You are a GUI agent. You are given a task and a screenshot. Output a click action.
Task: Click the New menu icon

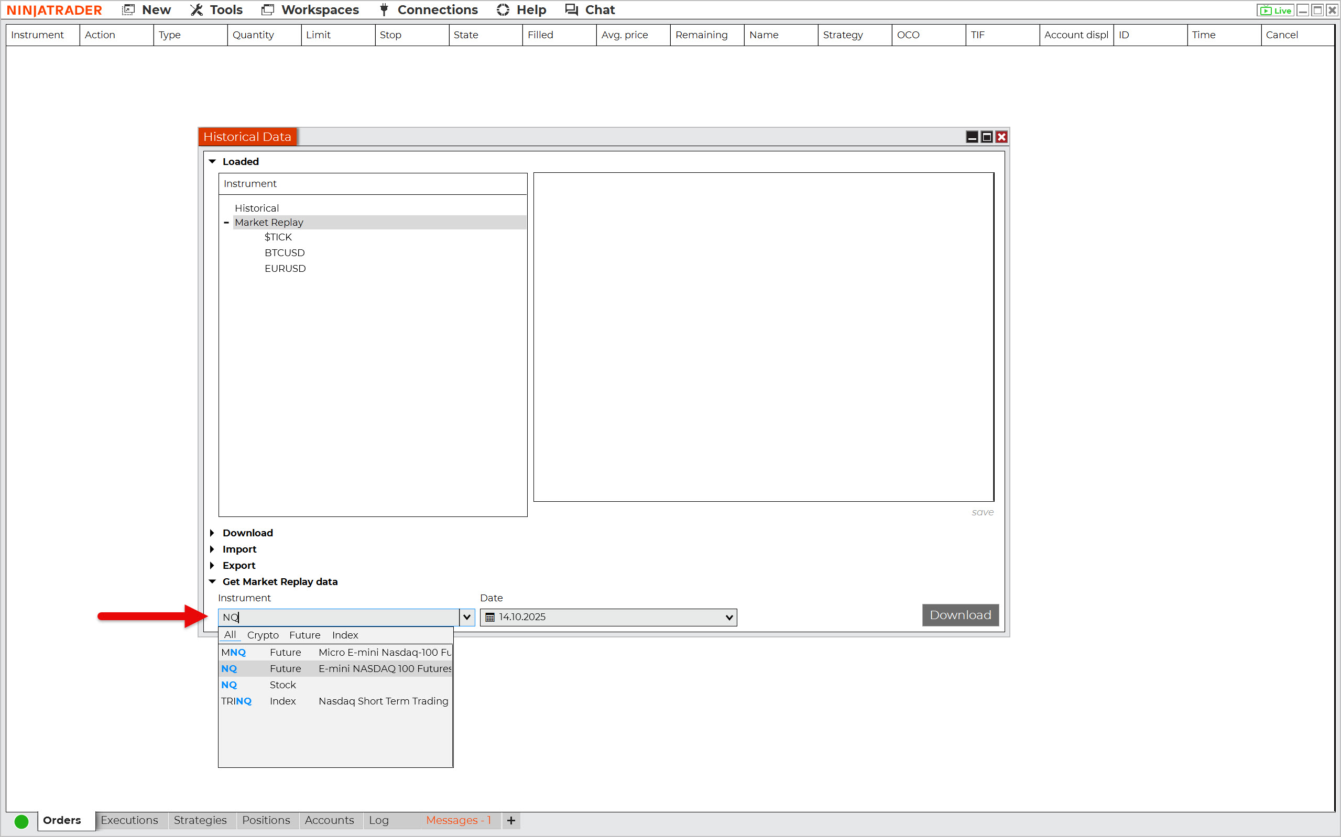pos(128,10)
